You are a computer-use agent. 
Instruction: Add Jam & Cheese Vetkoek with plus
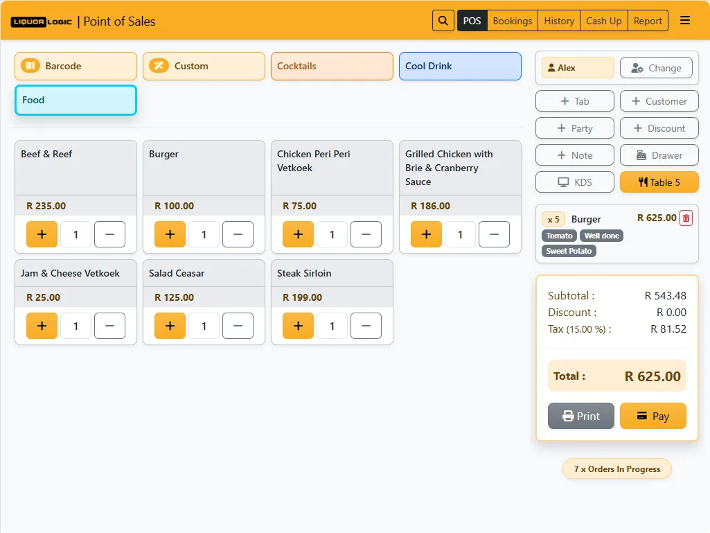click(42, 326)
